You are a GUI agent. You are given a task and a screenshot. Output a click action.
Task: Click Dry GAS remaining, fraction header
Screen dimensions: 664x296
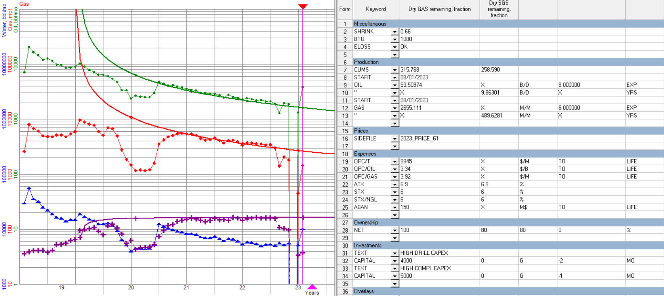point(439,10)
